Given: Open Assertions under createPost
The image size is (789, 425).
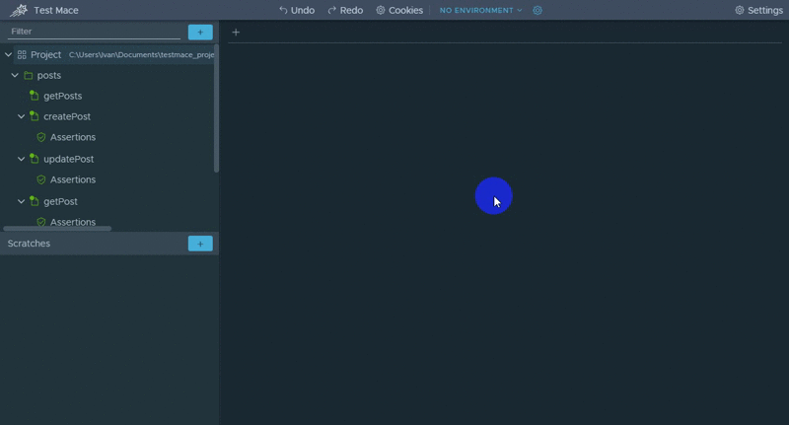Looking at the screenshot, I should coord(72,137).
